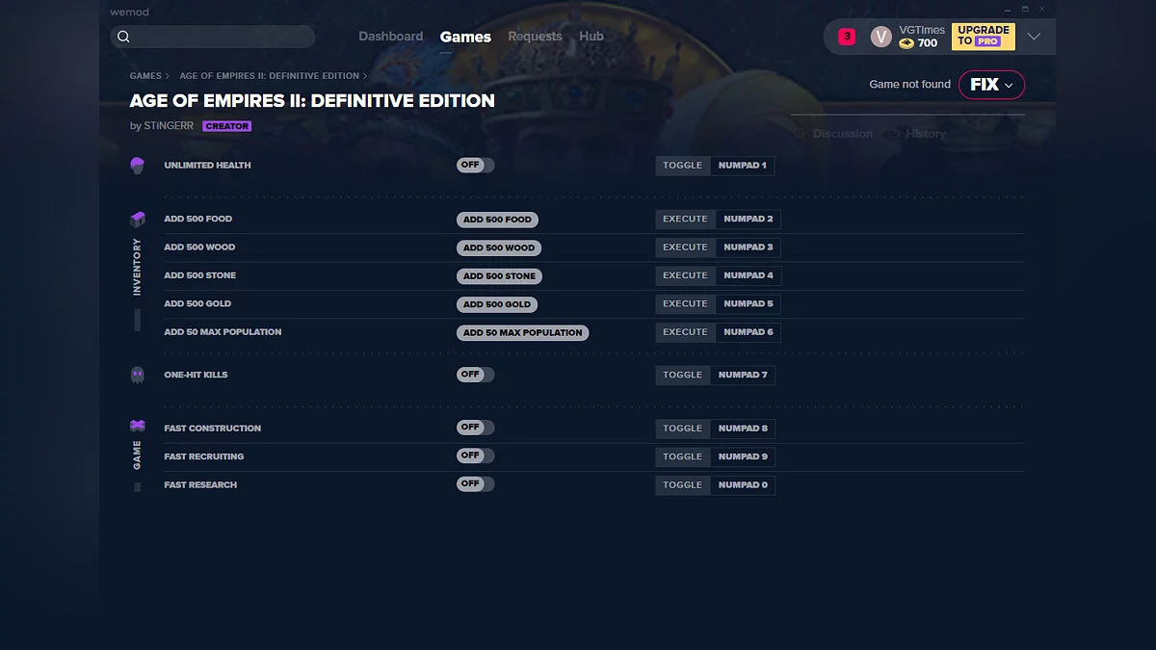Click Toggle label for Fast Research hotkey

coord(683,484)
